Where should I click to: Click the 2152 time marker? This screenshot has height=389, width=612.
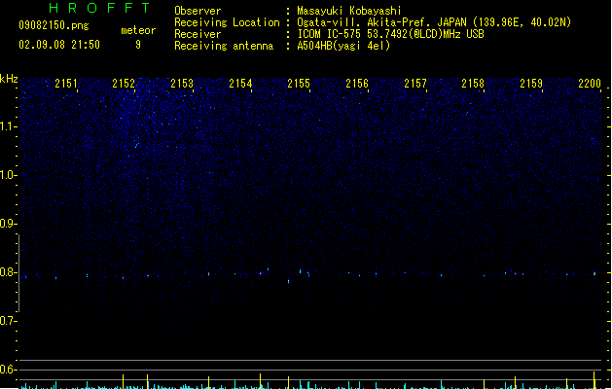124,84
